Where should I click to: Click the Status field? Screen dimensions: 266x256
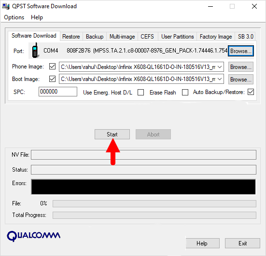point(143,170)
